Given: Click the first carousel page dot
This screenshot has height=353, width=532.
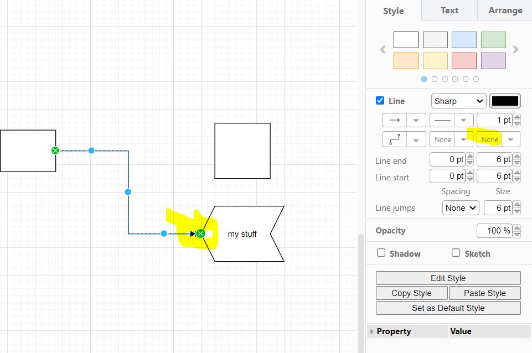Looking at the screenshot, I should coord(424,79).
